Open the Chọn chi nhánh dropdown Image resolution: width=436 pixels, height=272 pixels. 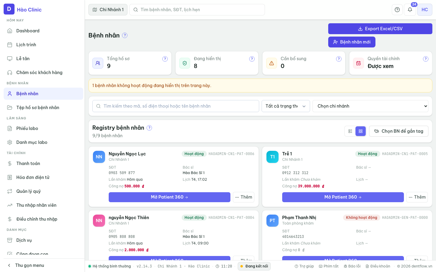[x=370, y=106]
